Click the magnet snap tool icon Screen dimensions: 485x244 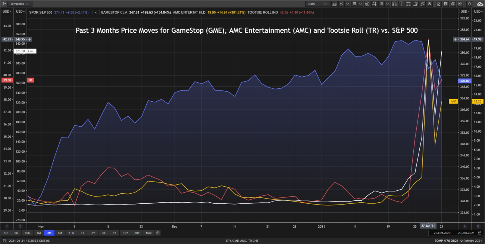coord(394,4)
